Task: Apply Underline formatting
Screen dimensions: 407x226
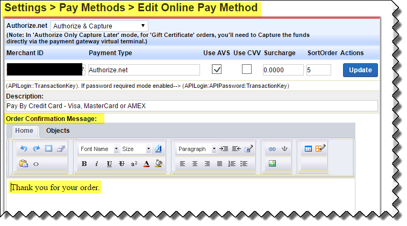Action: (109, 164)
